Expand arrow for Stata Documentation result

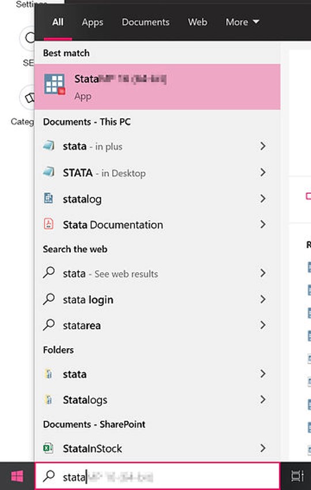pyautogui.click(x=263, y=224)
